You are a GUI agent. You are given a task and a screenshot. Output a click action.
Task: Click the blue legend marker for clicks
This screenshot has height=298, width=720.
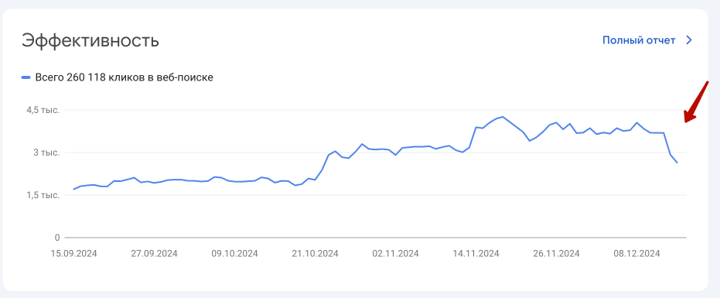point(26,77)
